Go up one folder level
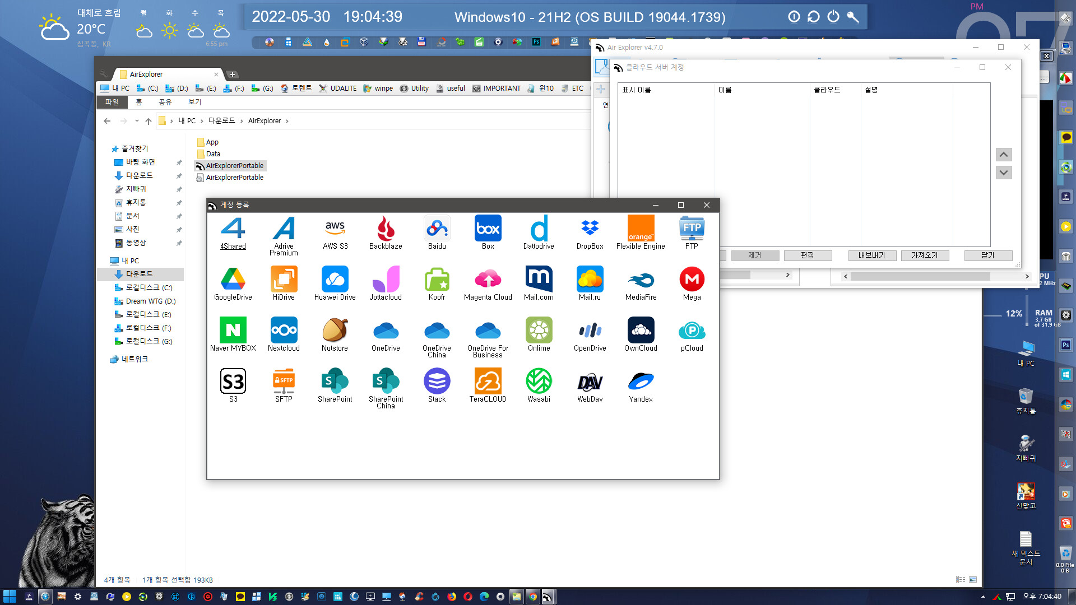The height and width of the screenshot is (605, 1076). tap(148, 120)
